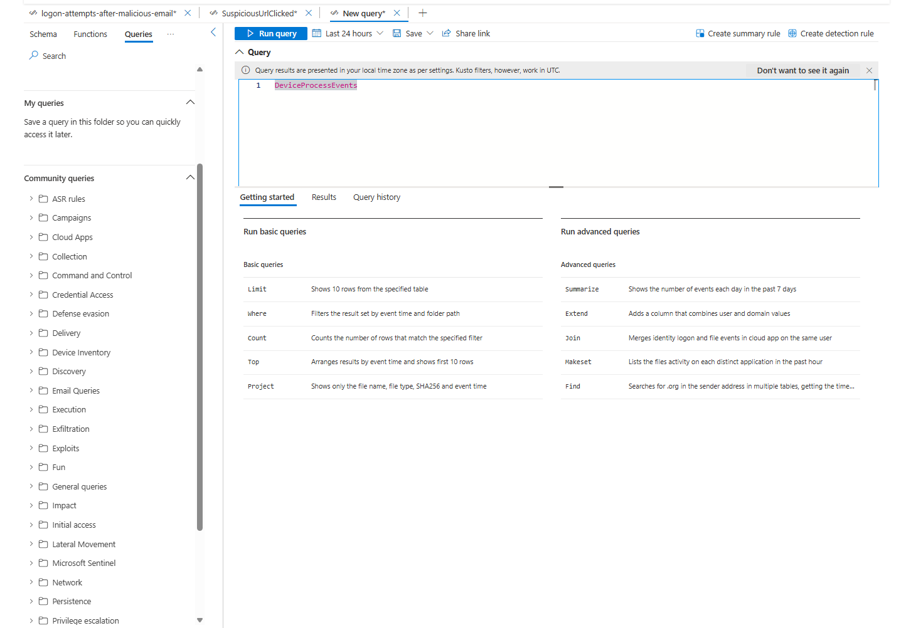Viewport: 911px width, 628px height.
Task: Click the Create detection rule icon
Action: (792, 34)
